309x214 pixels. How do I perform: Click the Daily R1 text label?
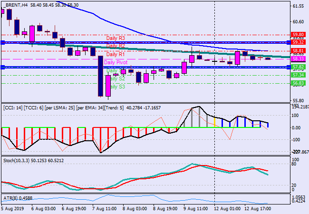(116, 55)
